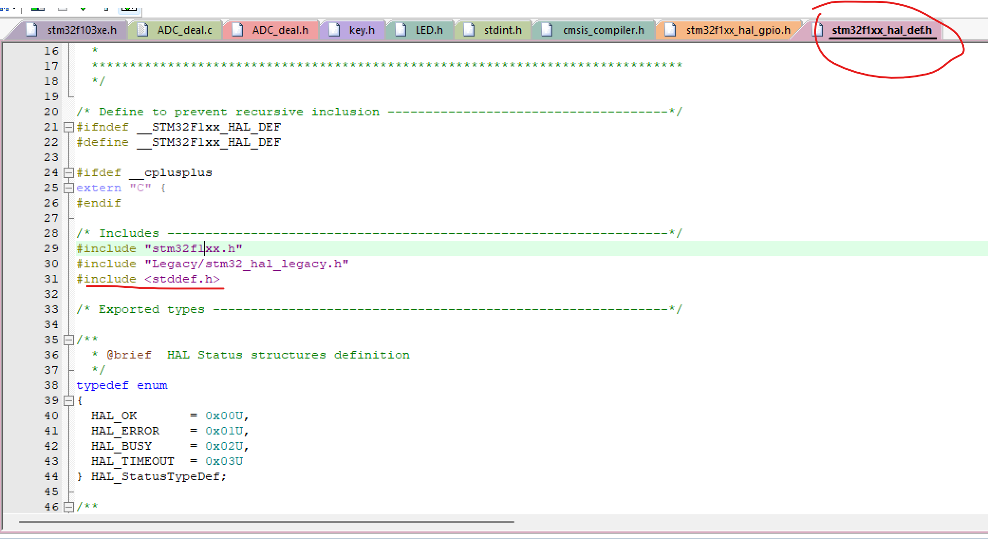Switch to the cmsis_compiler.h tab
This screenshot has width=988, height=539.
click(x=603, y=30)
